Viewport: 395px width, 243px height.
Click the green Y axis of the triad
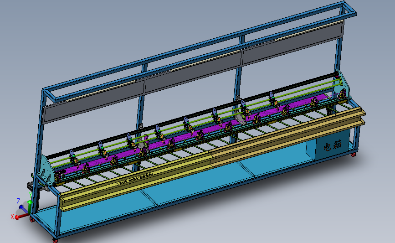point(30,207)
